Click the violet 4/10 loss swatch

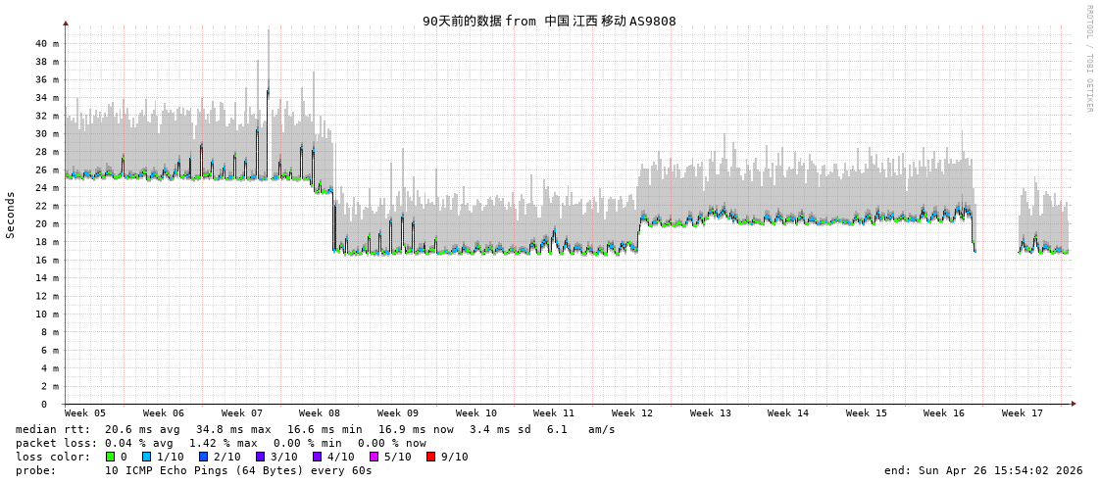click(x=317, y=457)
